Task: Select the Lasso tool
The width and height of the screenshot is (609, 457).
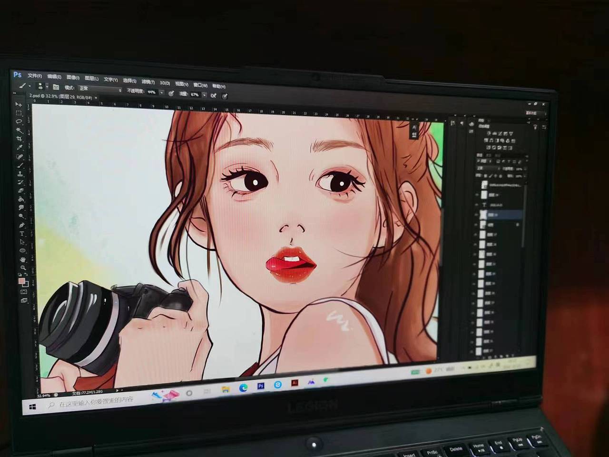Action: pos(19,121)
